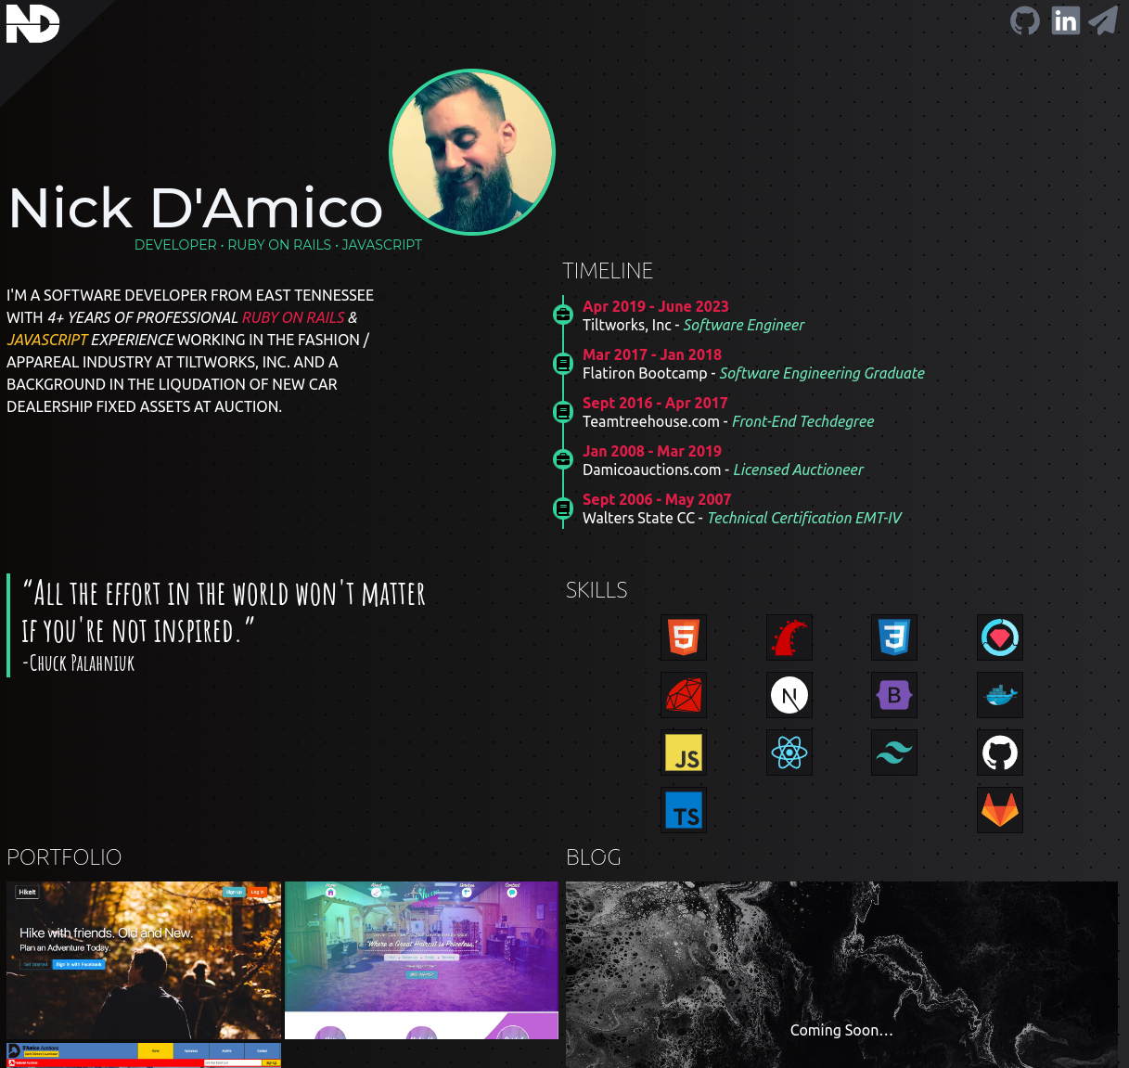
Task: Click the GitHub cat icon in the Skills grid
Action: (1000, 753)
